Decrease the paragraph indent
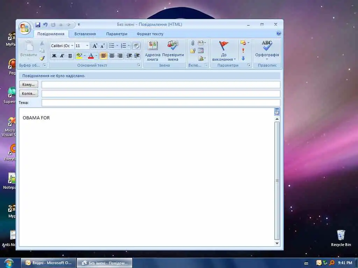Viewport: 358px width, 268px height. [x=129, y=55]
